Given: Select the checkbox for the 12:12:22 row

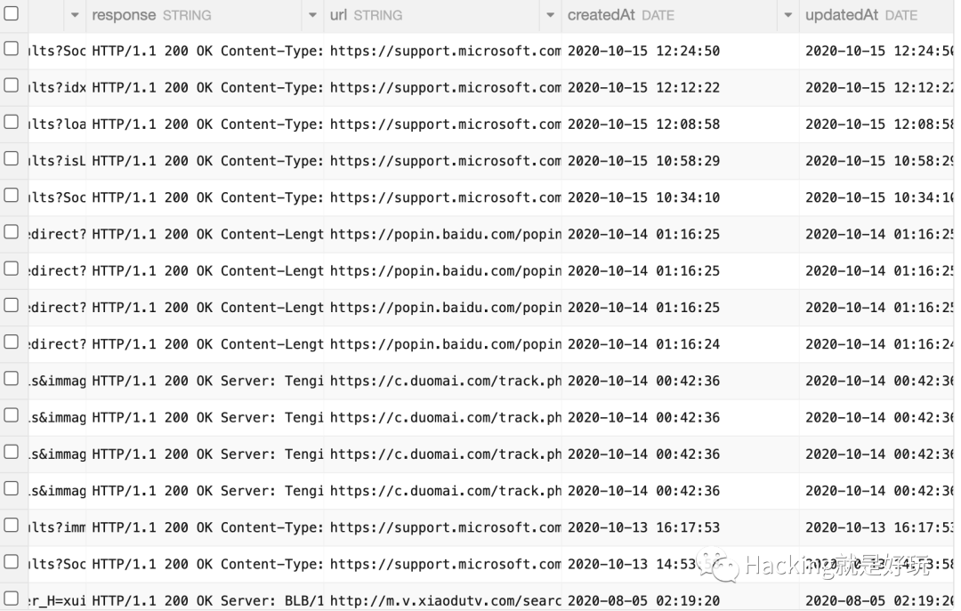Looking at the screenshot, I should pyautogui.click(x=11, y=85).
